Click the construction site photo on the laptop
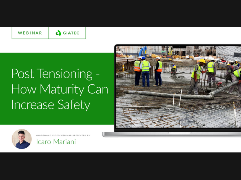 pyautogui.click(x=179, y=87)
